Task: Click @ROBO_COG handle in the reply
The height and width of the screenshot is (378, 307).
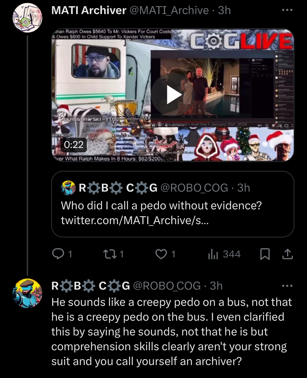Action: coord(167,286)
